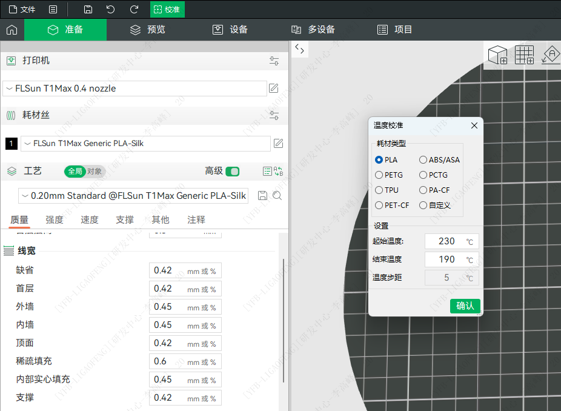Viewport: 561px width, 411px height.
Task: Open the hamburger list menu icon
Action: (x=53, y=9)
